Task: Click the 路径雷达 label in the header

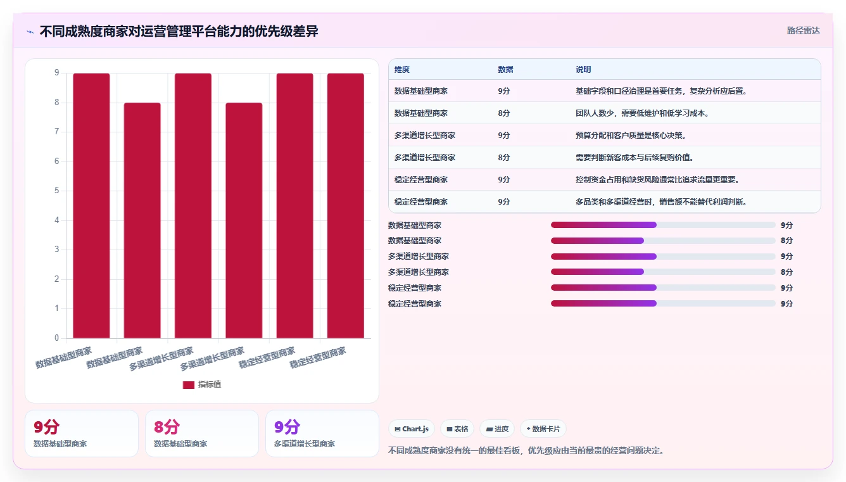Action: 804,30
